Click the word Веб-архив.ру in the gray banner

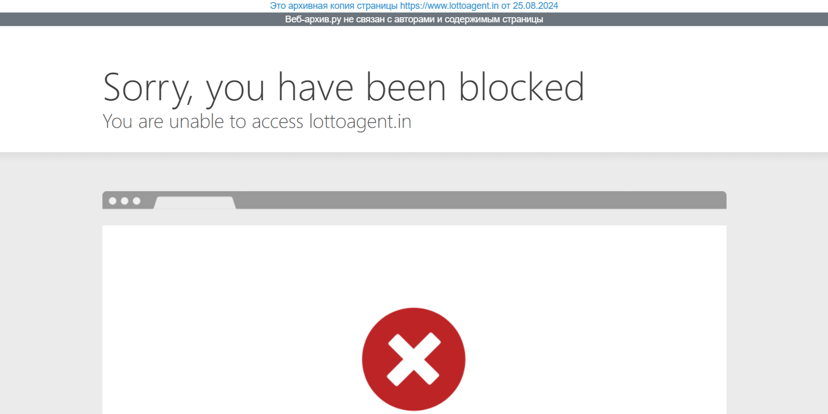click(313, 19)
